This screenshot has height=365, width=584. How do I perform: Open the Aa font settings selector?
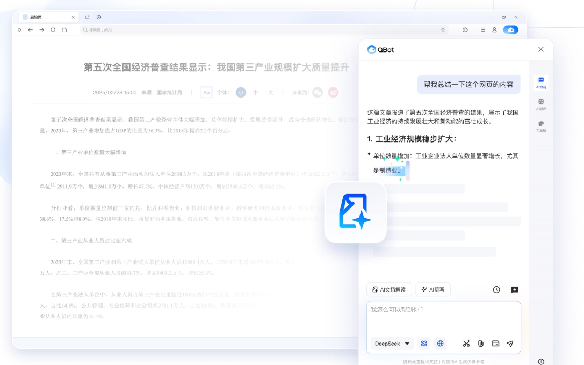tap(207, 92)
